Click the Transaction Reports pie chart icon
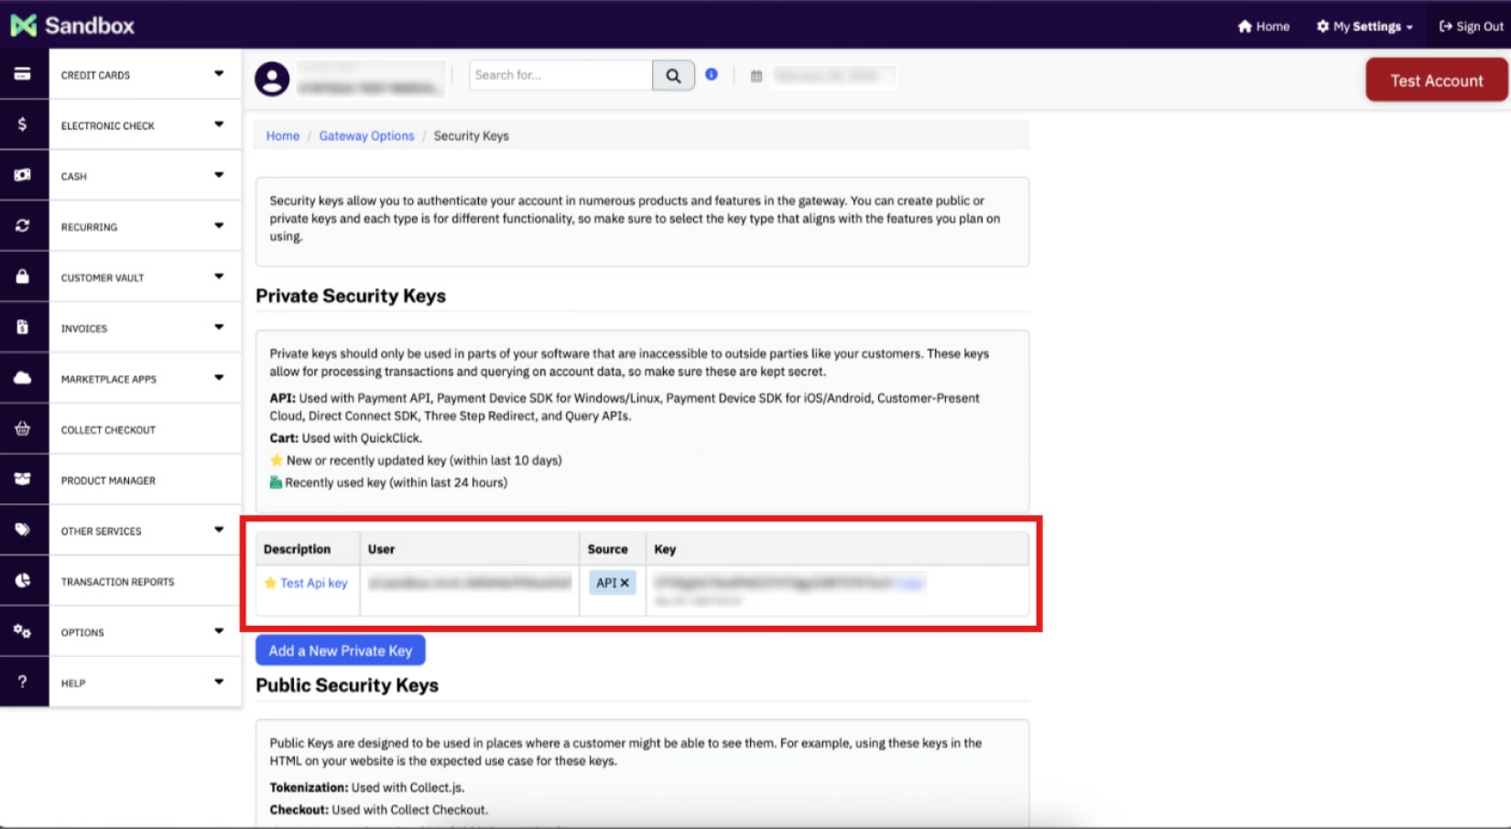Image resolution: width=1511 pixels, height=829 pixels. [x=23, y=581]
